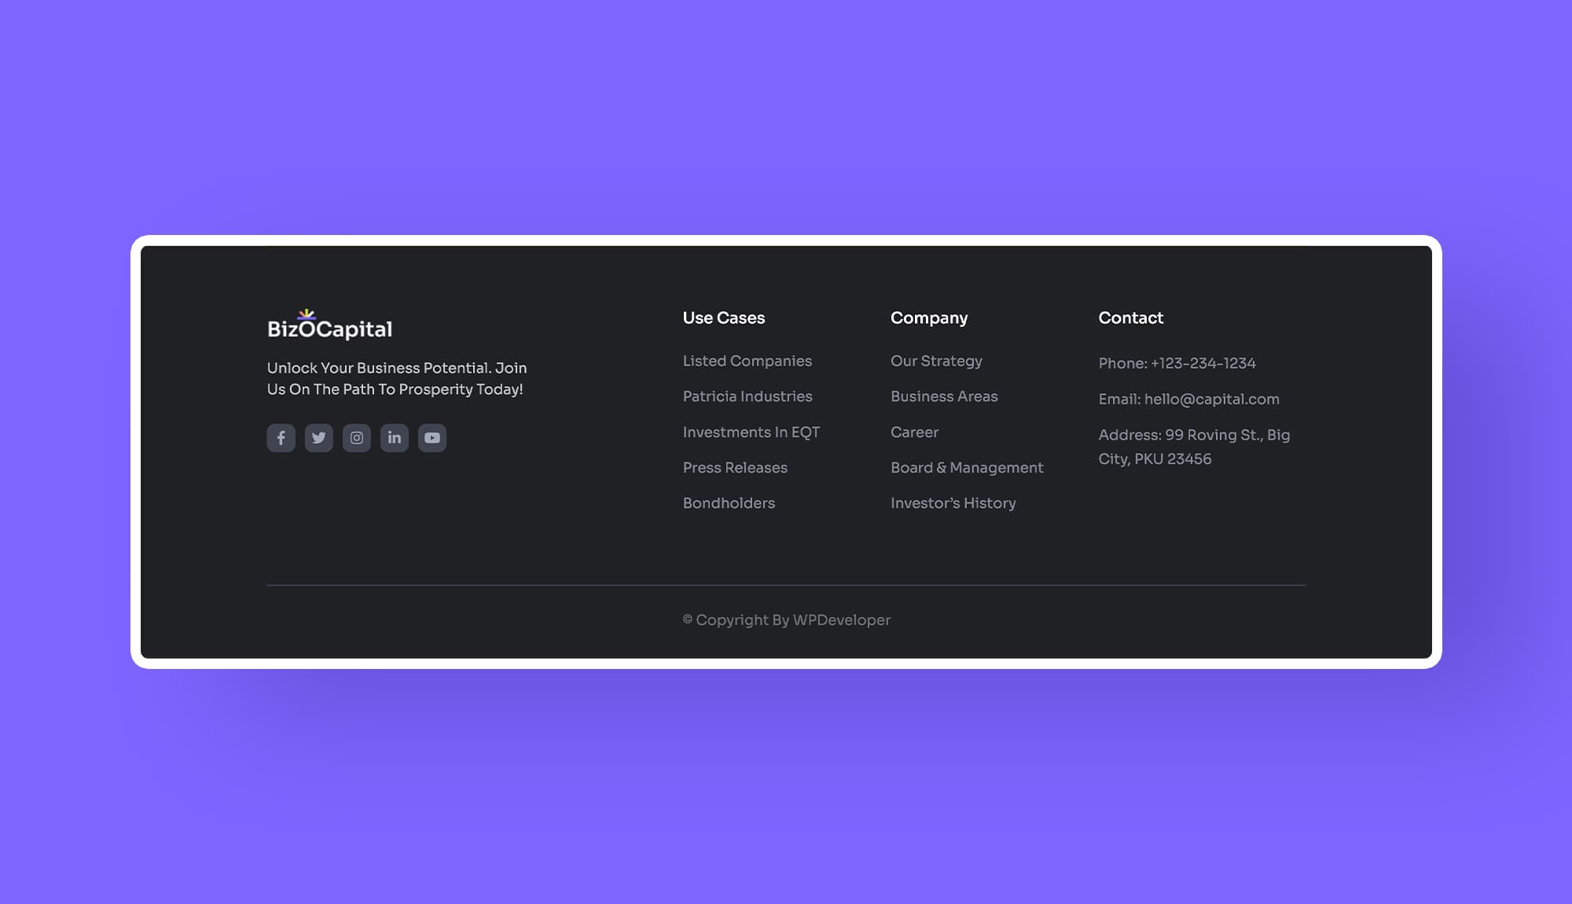Open the Press Releases link
The width and height of the screenshot is (1572, 904).
point(735,468)
